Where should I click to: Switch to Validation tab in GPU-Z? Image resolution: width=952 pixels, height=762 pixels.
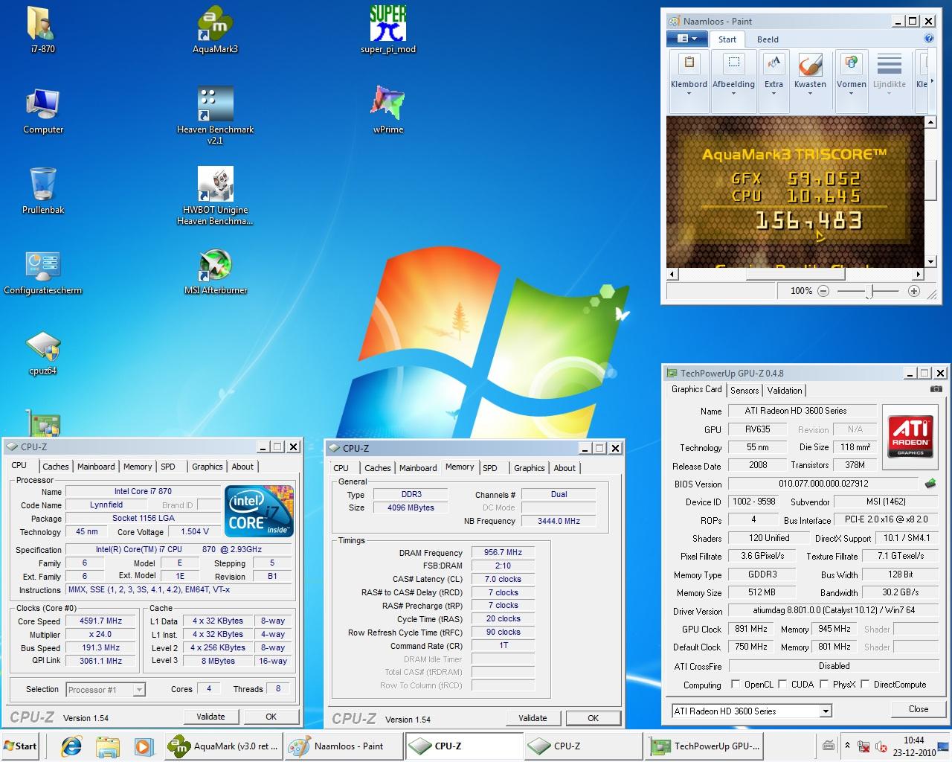point(785,390)
